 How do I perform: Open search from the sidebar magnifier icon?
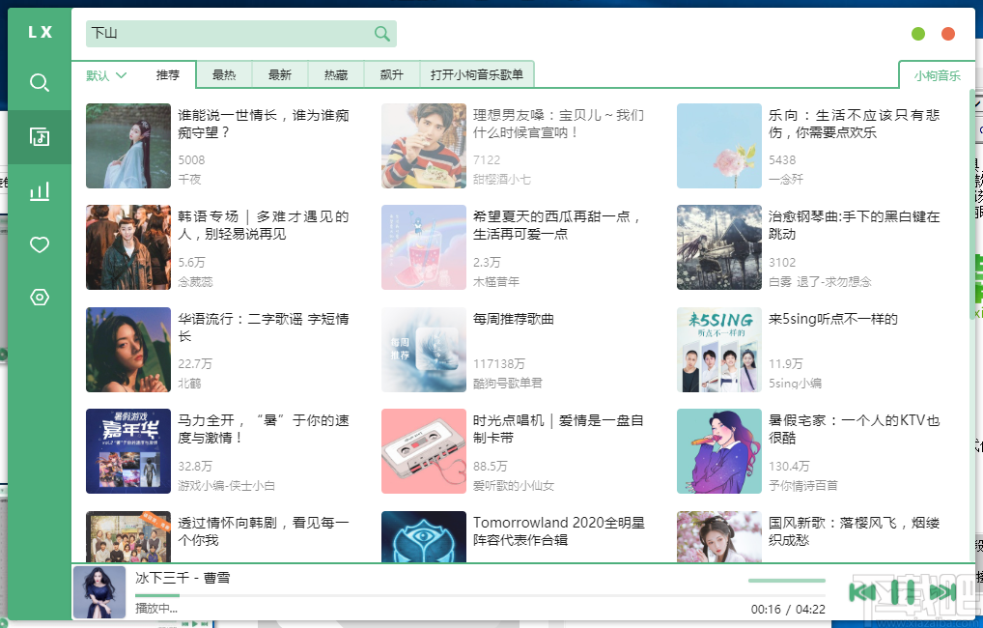coord(39,83)
